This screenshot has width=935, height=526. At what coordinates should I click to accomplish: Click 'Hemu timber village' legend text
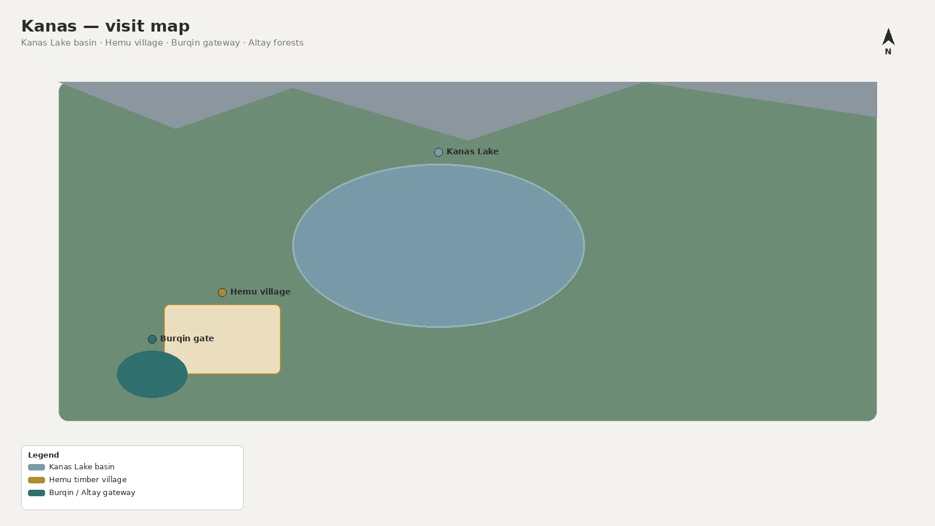coord(88,480)
